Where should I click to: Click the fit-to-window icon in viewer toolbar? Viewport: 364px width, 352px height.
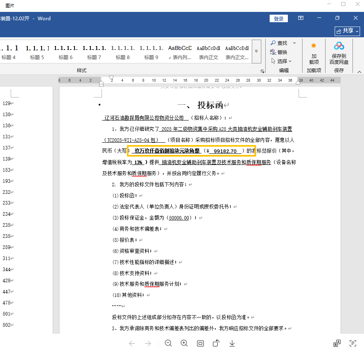point(200,343)
